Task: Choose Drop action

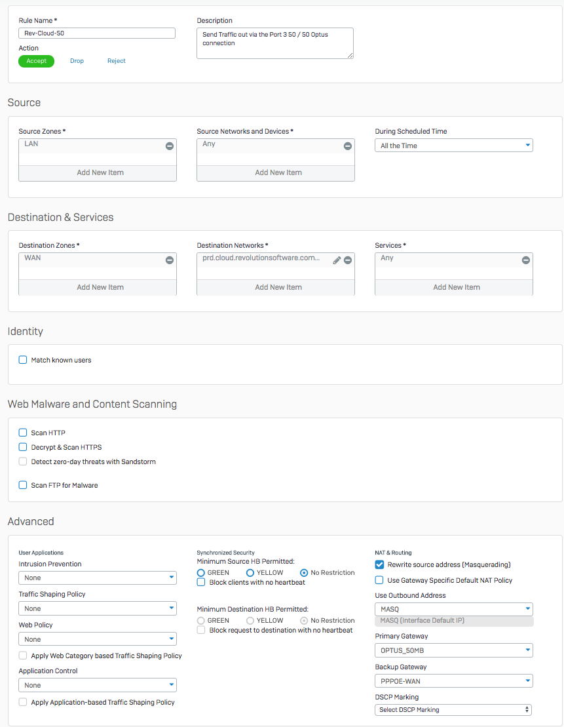Action: coord(77,61)
